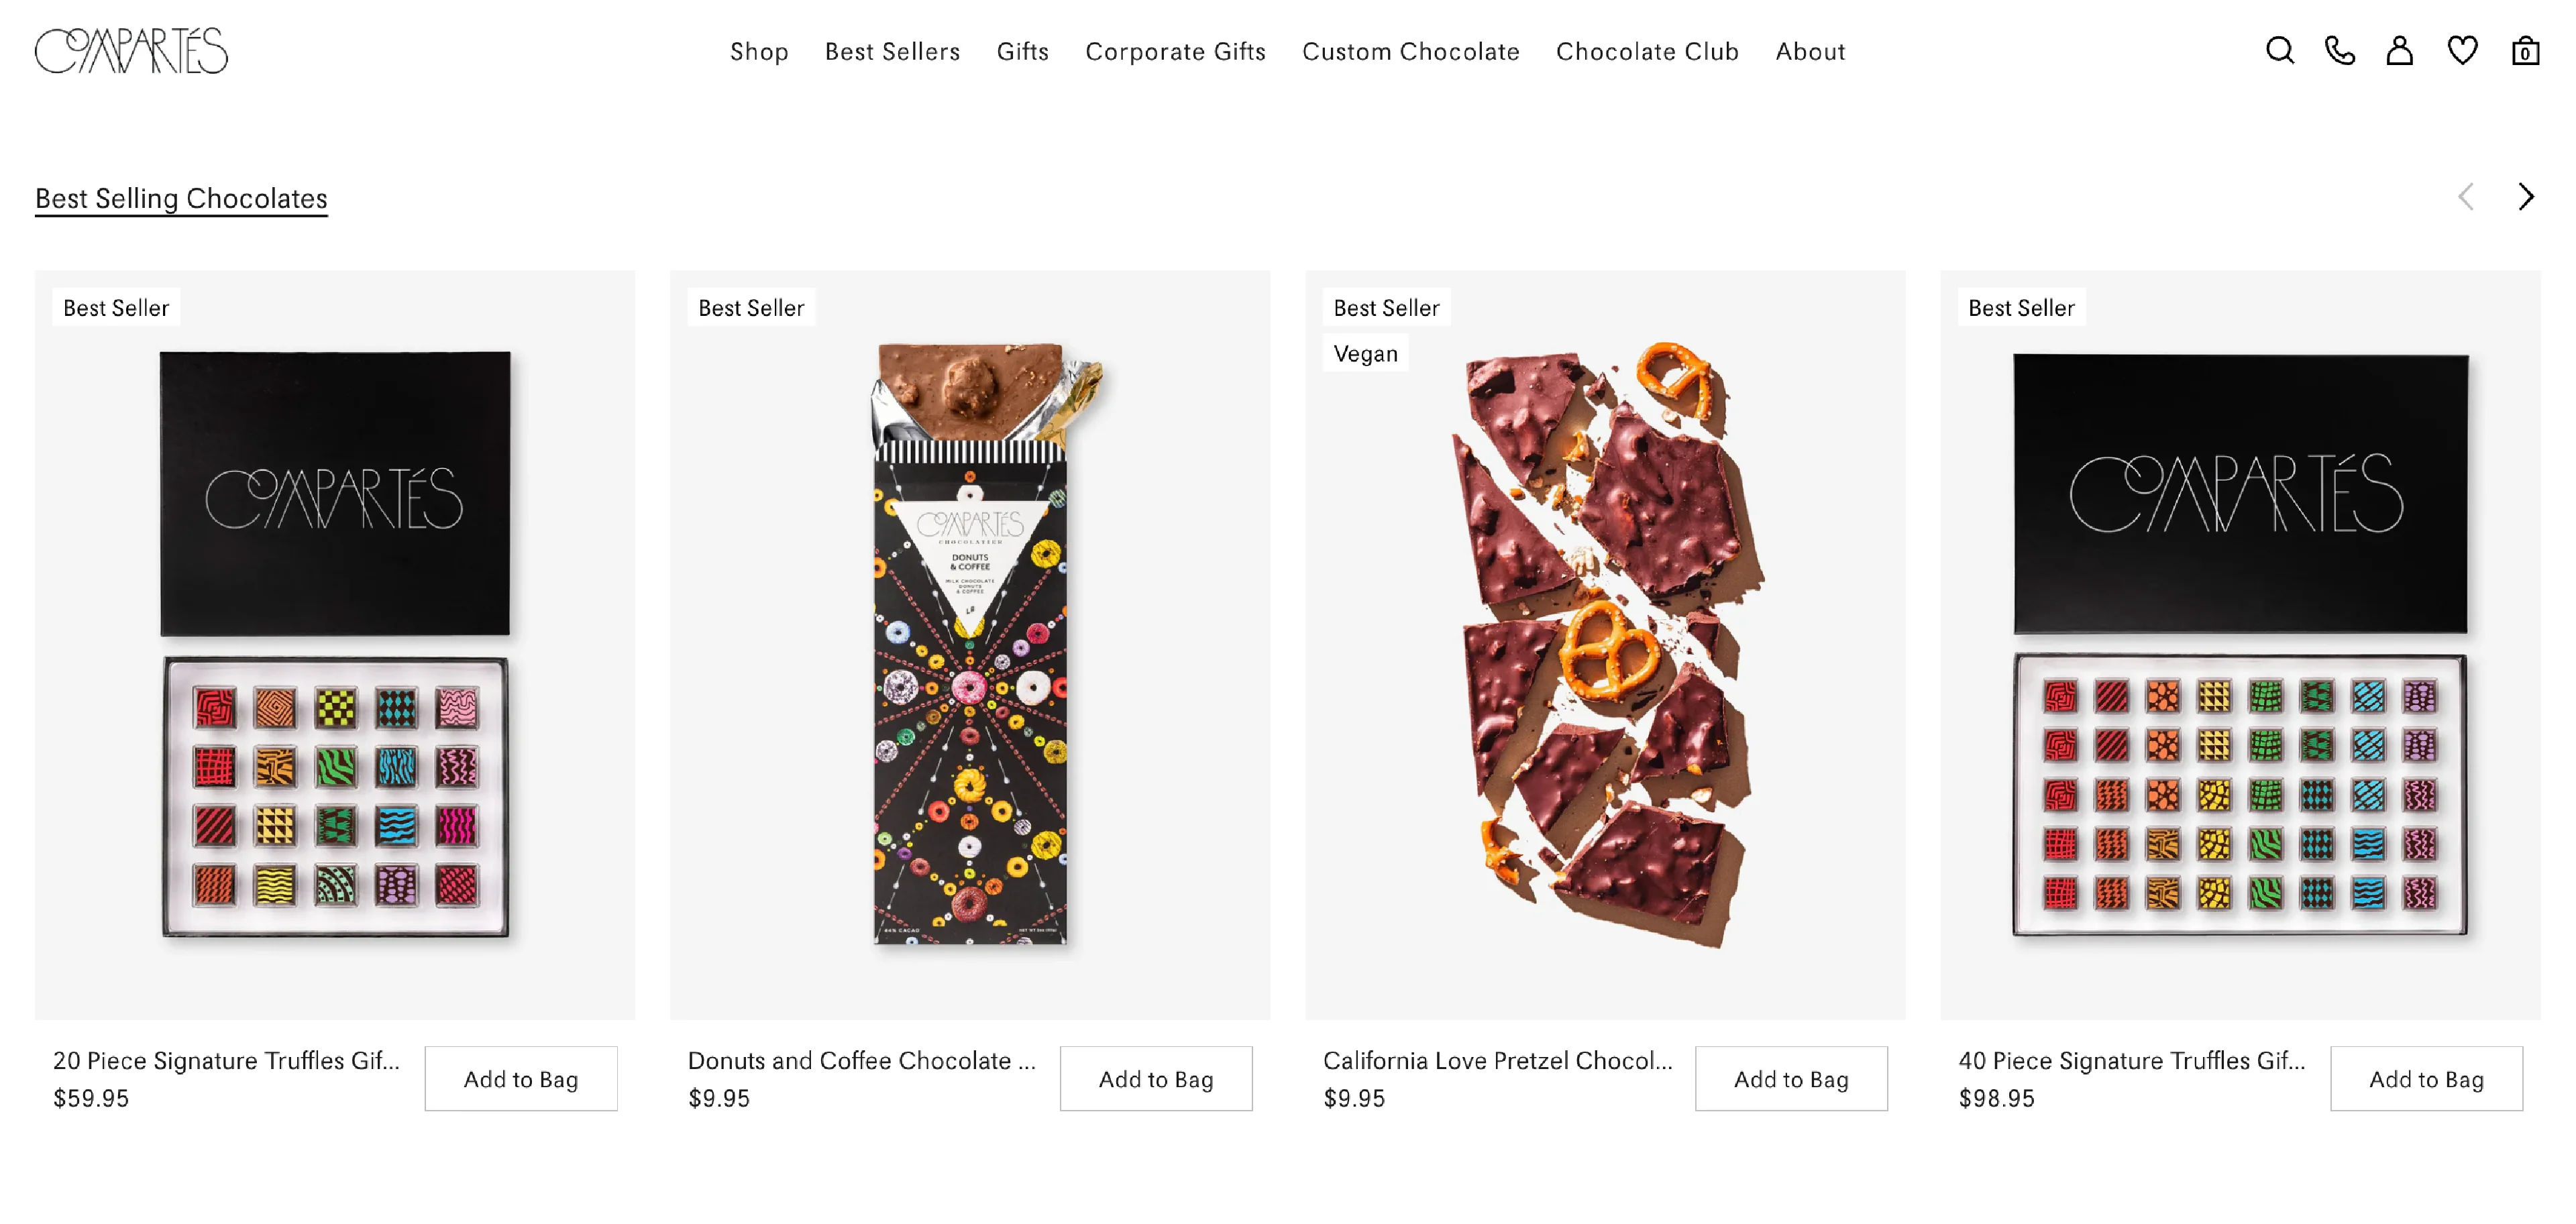Viewport: 2576px width, 1224px height.
Task: Filter by the Vegan badge on the pretzel bark
Action: click(x=1365, y=353)
